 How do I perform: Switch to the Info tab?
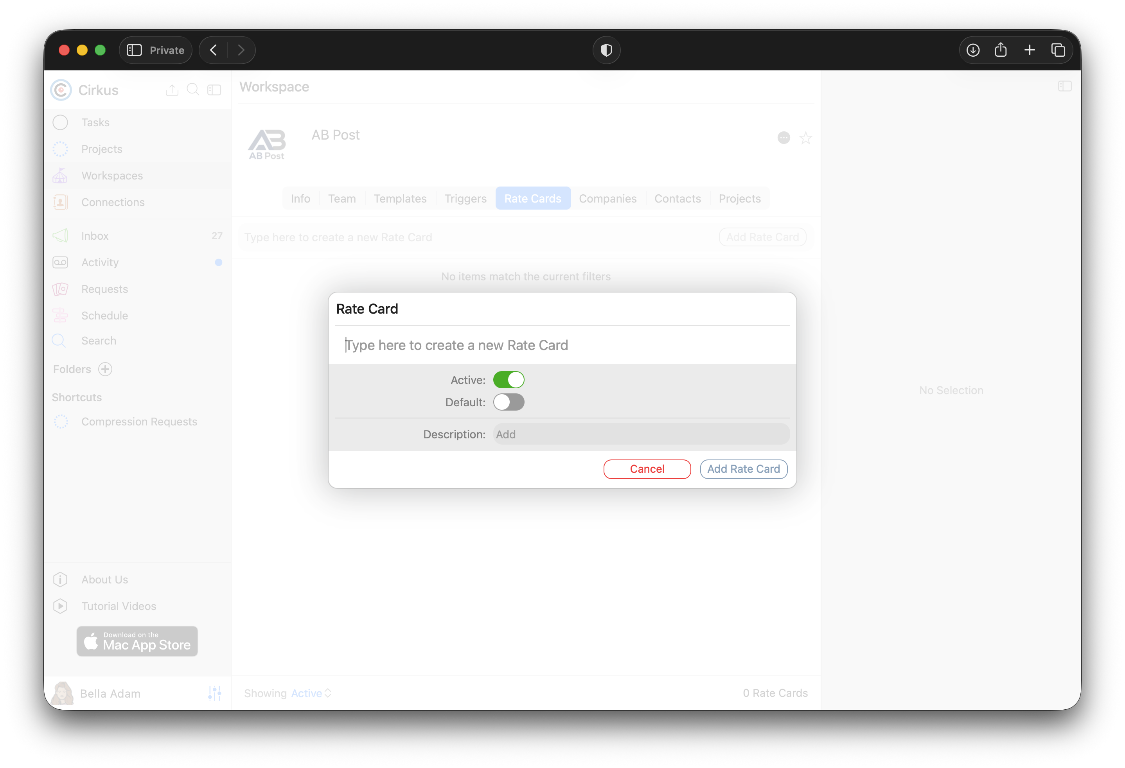pos(301,198)
